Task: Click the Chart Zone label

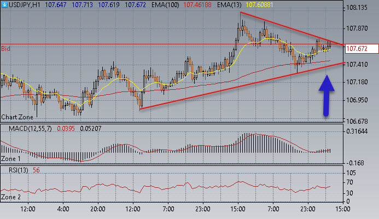Action: (17, 117)
